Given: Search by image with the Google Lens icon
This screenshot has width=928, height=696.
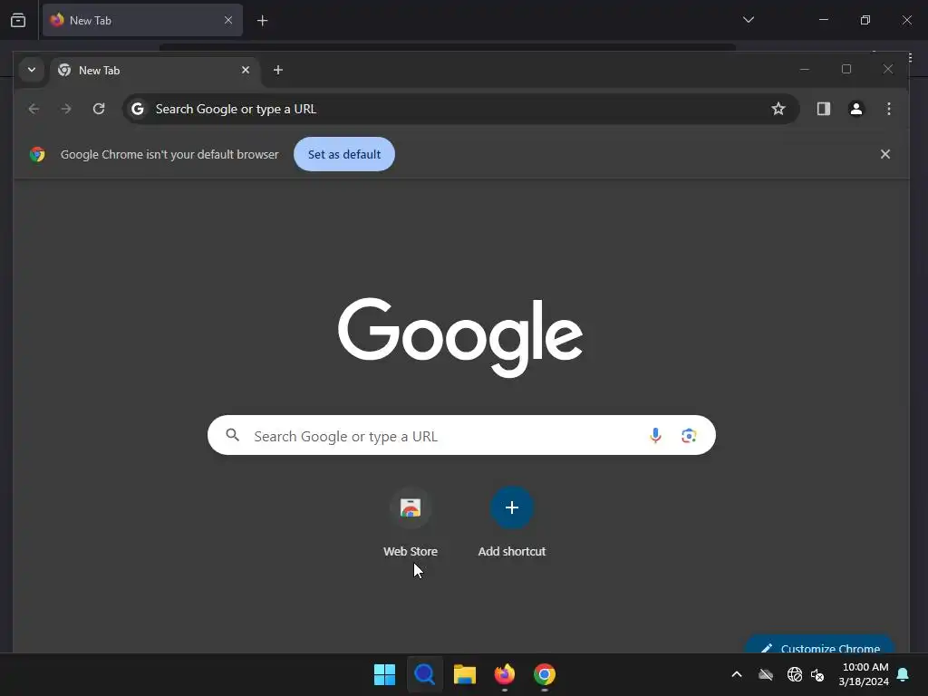Looking at the screenshot, I should (689, 436).
